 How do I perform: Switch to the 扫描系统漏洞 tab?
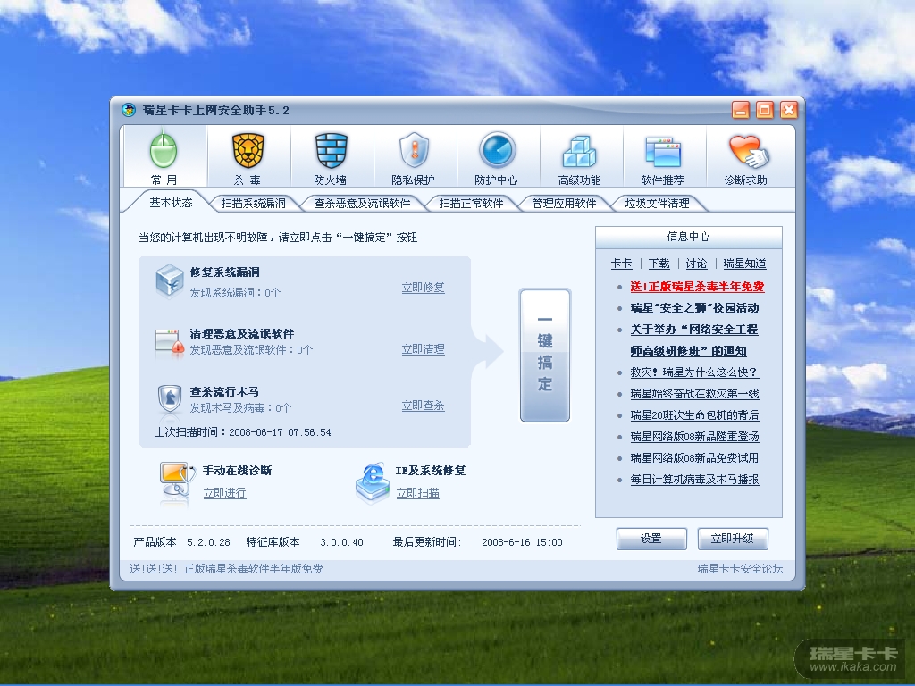[253, 203]
